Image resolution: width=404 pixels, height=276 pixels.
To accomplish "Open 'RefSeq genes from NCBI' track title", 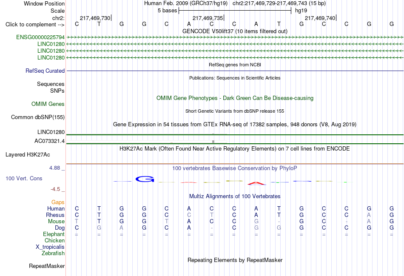I will (x=235, y=65).
